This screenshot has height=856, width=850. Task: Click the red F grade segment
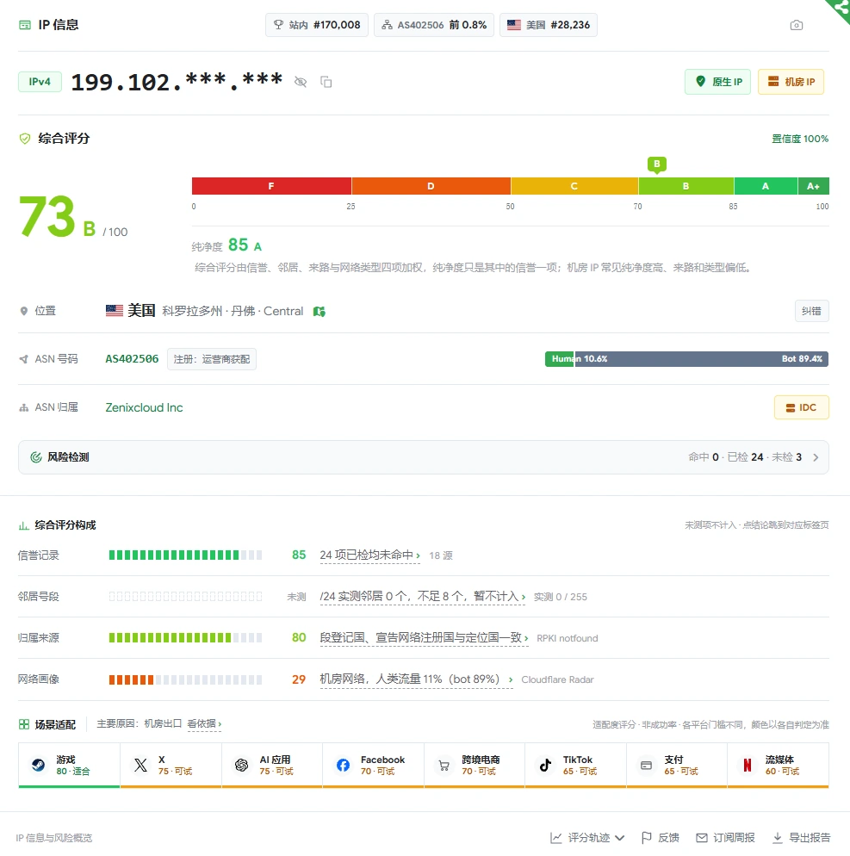(x=271, y=186)
